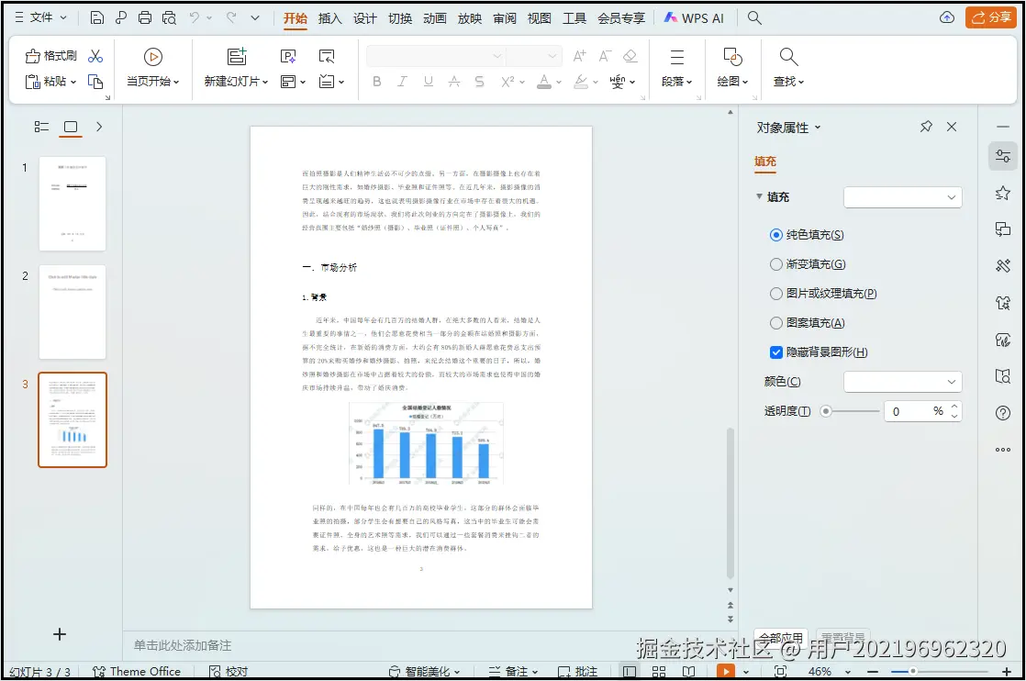Viewport: 1026px width, 681px height.
Task: Add a new slide with plus icon
Action: [60, 634]
